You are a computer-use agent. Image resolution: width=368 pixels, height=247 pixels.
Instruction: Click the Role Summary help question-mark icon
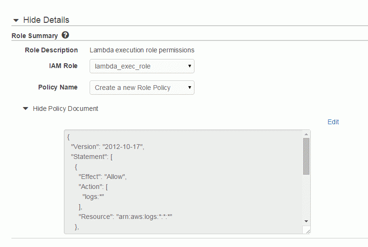(65, 35)
